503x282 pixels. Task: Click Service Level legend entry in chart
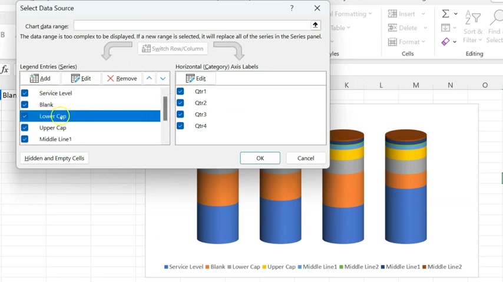point(184,267)
